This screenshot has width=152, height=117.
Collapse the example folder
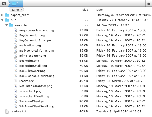[x=6, y=25]
